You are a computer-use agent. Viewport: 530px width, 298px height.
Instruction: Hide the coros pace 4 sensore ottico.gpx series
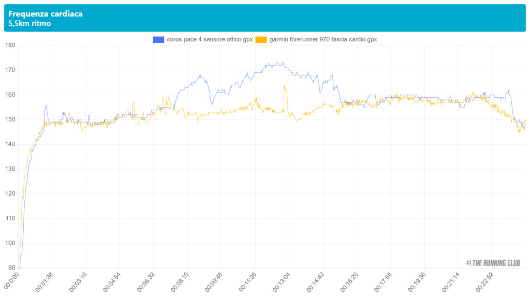tap(210, 39)
